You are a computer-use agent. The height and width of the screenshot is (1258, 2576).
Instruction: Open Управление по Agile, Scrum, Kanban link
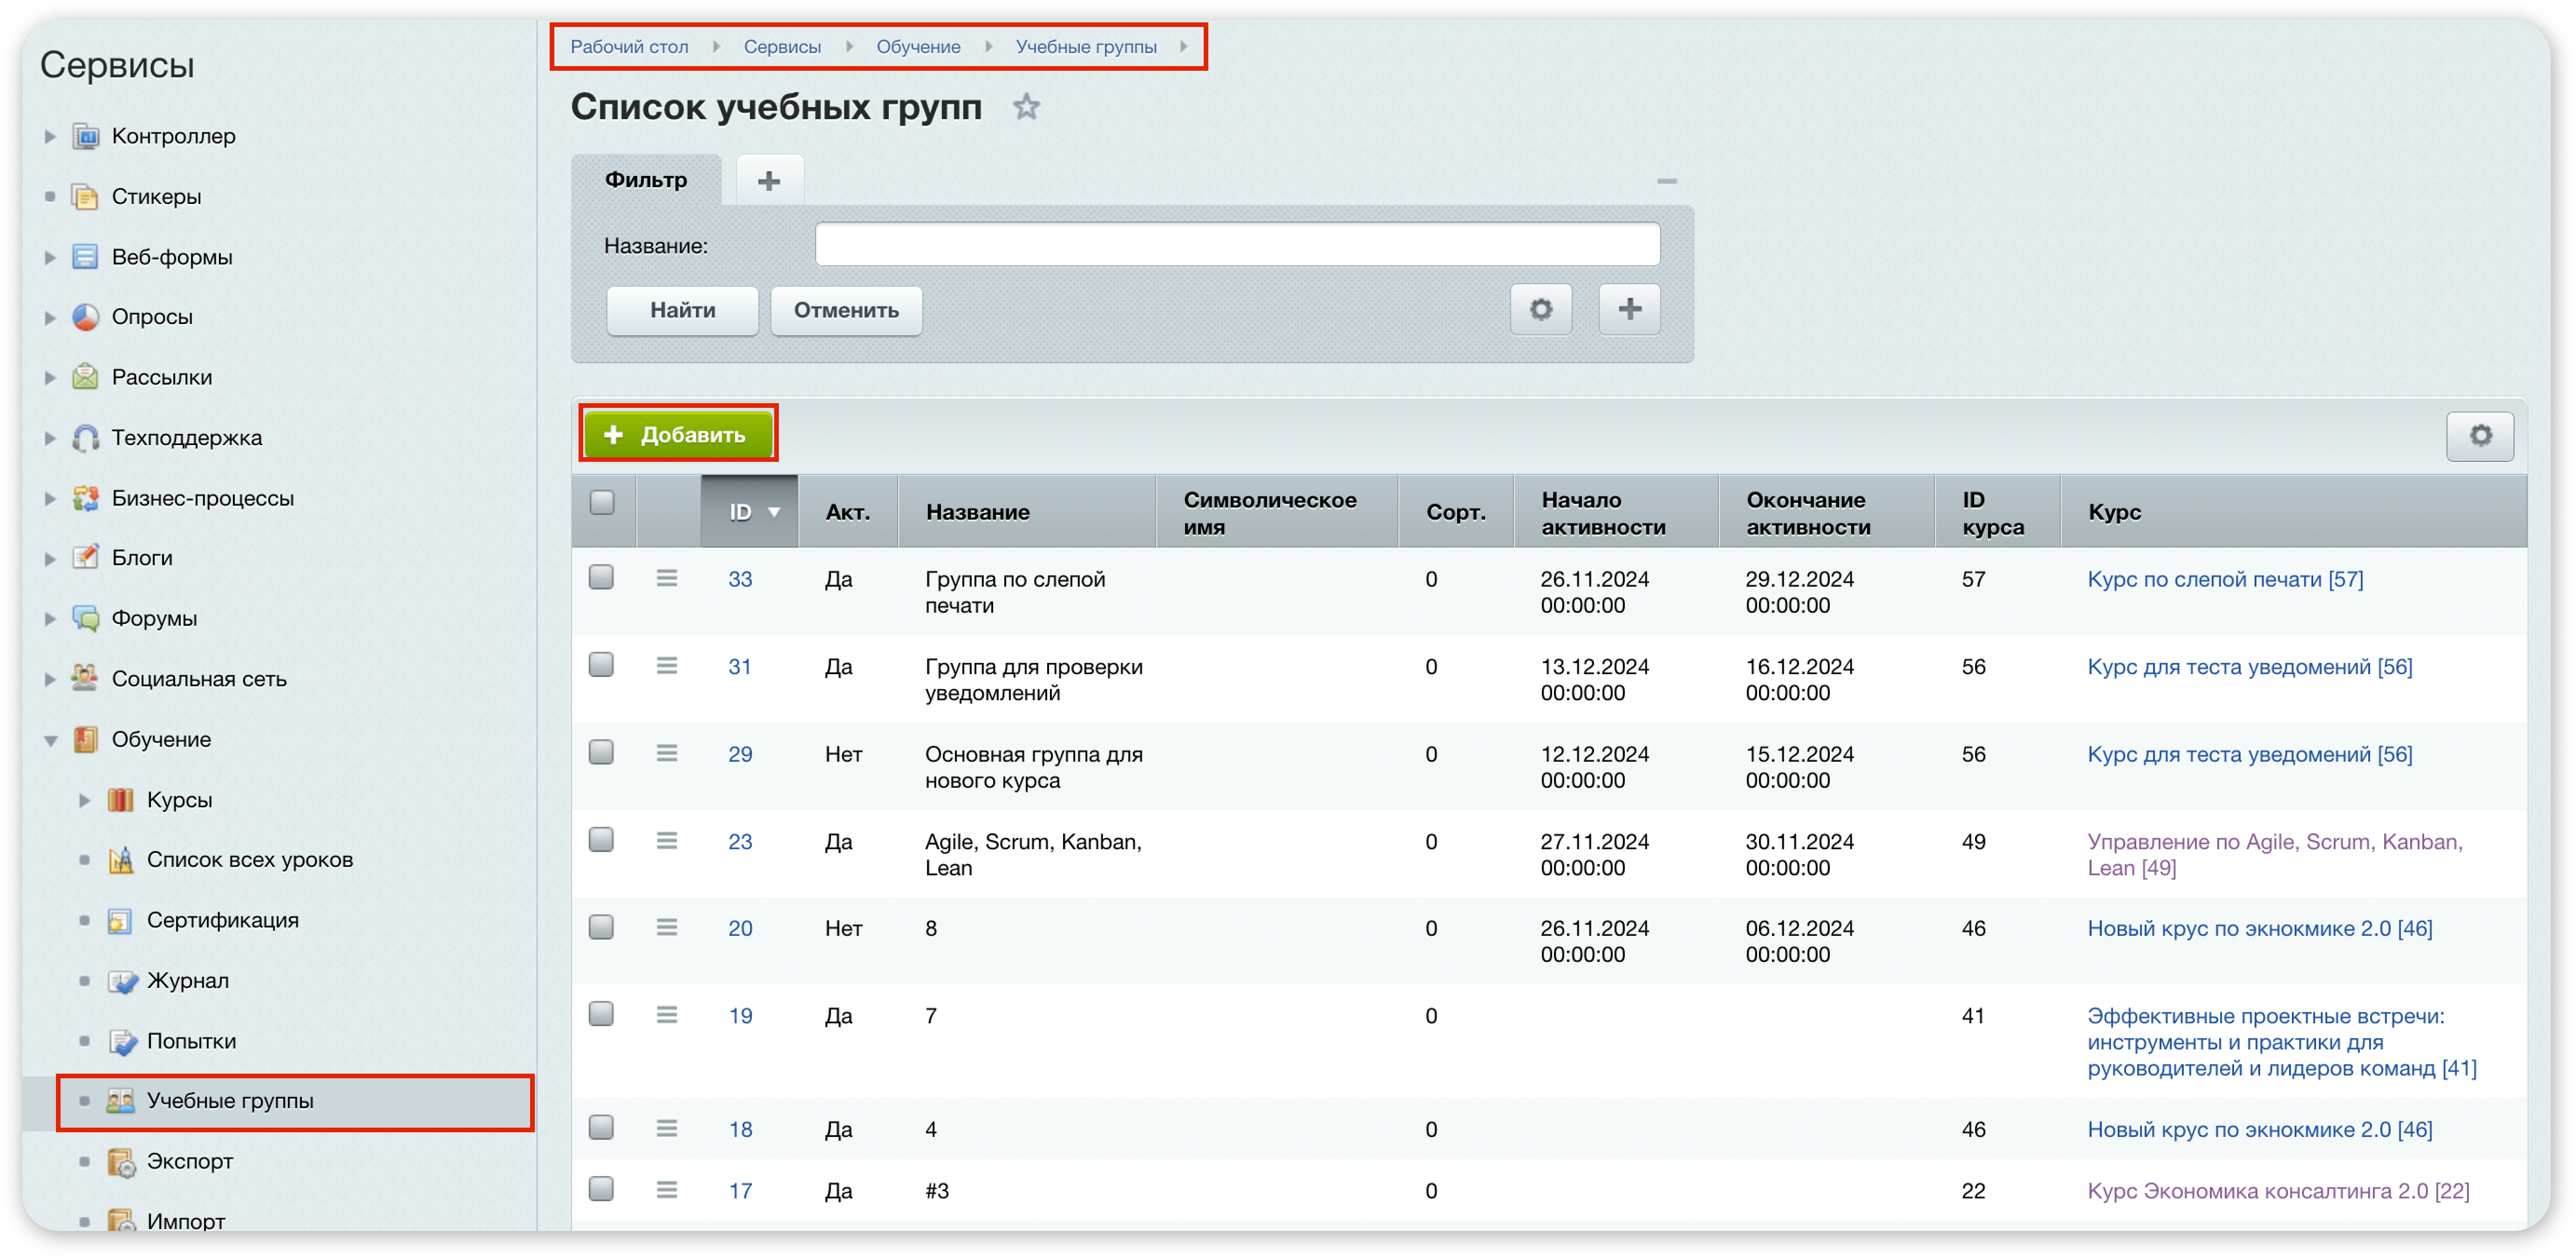[2275, 854]
